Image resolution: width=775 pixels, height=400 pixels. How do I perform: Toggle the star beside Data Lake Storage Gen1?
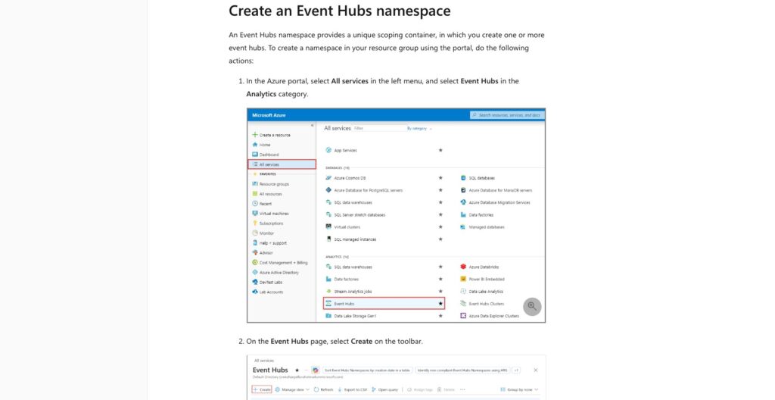(440, 316)
